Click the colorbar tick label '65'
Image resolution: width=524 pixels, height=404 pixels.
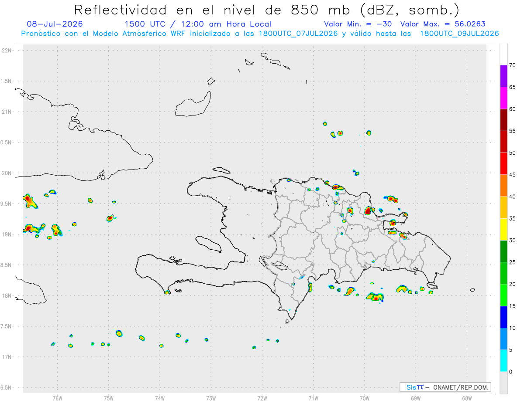tap(513, 87)
